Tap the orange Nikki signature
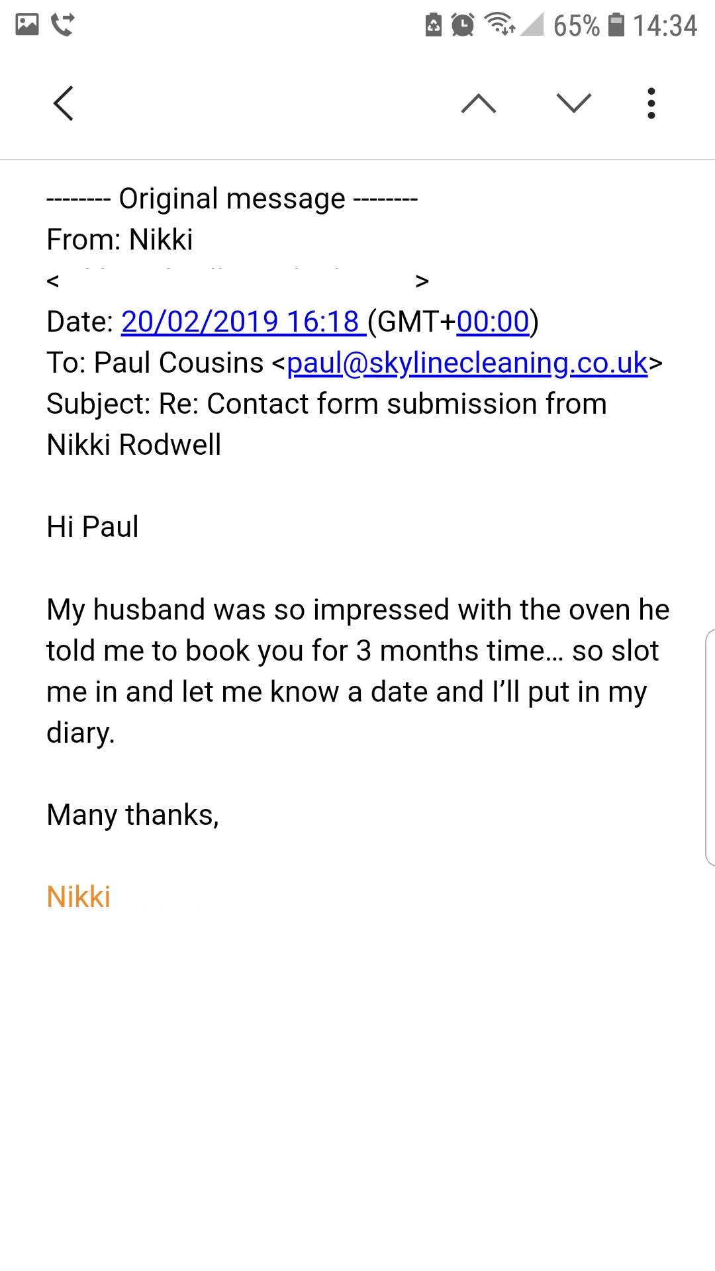The height and width of the screenshot is (1271, 715). (79, 897)
